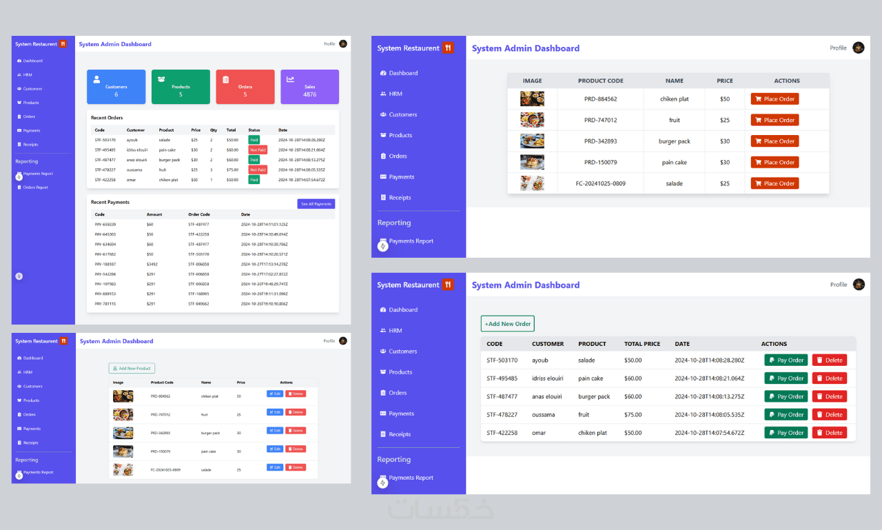Image resolution: width=882 pixels, height=530 pixels.
Task: Click chiken plat thumbnail in Place Order table
Action: 532,99
